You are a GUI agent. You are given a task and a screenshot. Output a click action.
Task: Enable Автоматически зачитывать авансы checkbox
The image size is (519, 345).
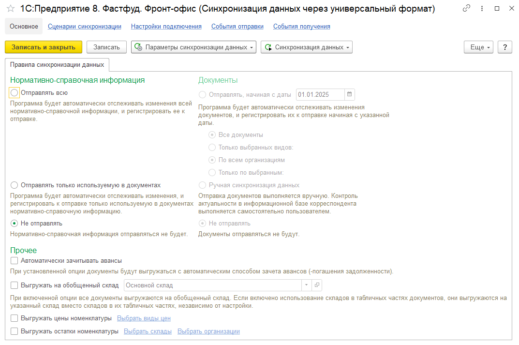point(14,260)
